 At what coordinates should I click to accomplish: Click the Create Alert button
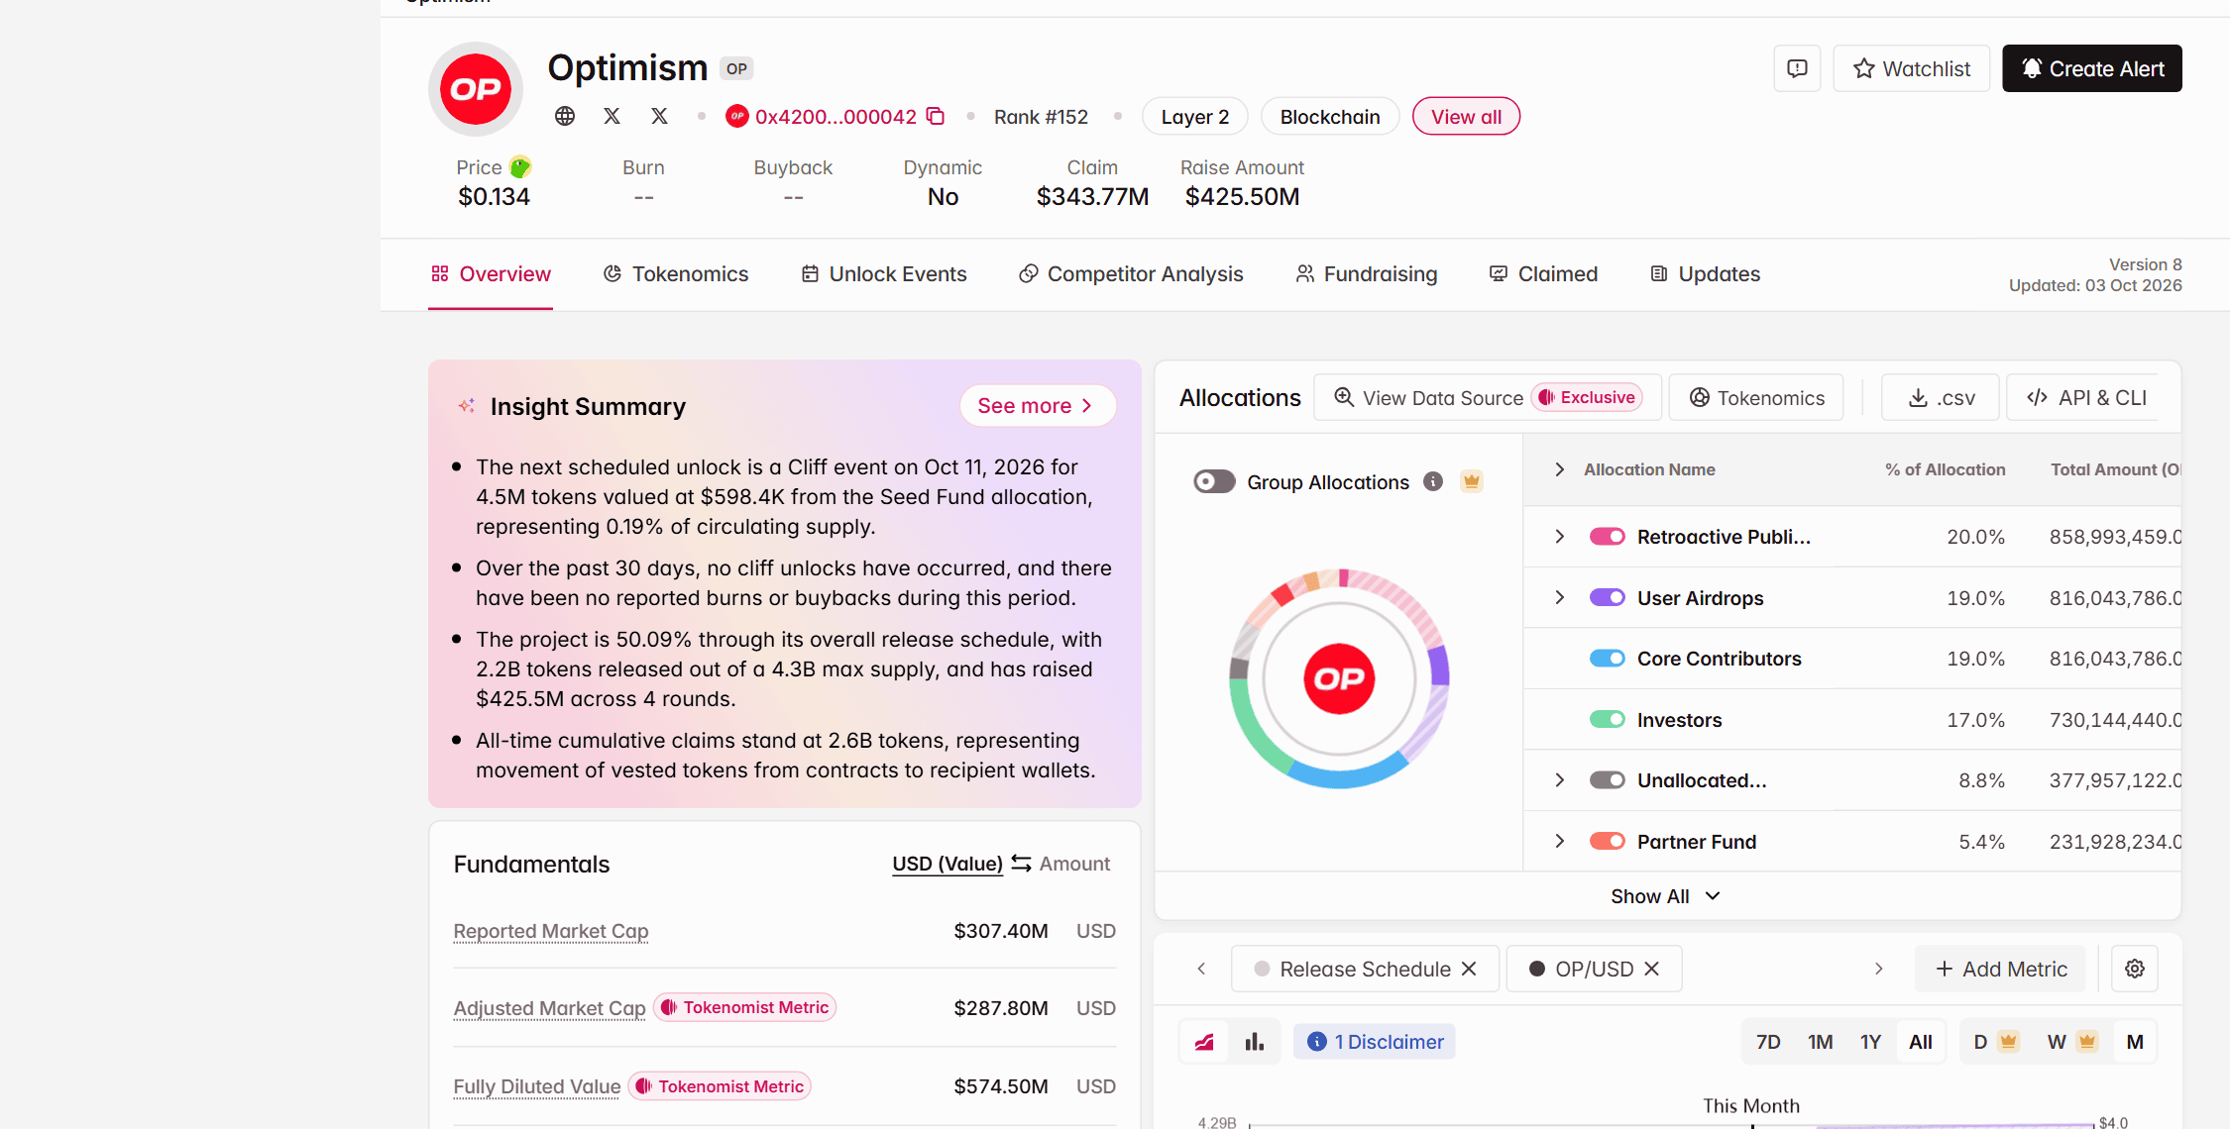point(2092,68)
